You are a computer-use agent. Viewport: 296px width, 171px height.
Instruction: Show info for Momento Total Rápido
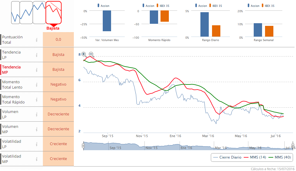[x=37, y=99]
